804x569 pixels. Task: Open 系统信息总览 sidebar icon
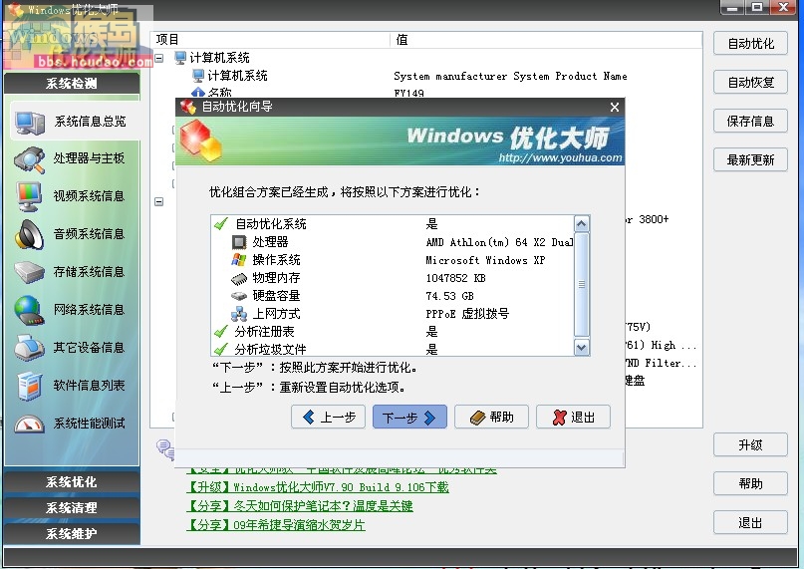click(x=29, y=123)
